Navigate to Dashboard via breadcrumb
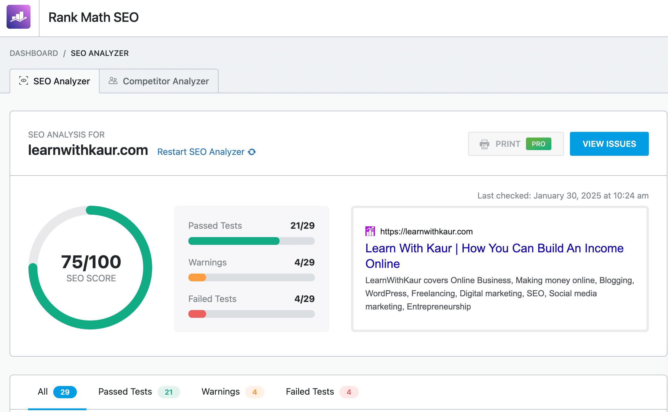The image size is (668, 412). pyautogui.click(x=33, y=53)
